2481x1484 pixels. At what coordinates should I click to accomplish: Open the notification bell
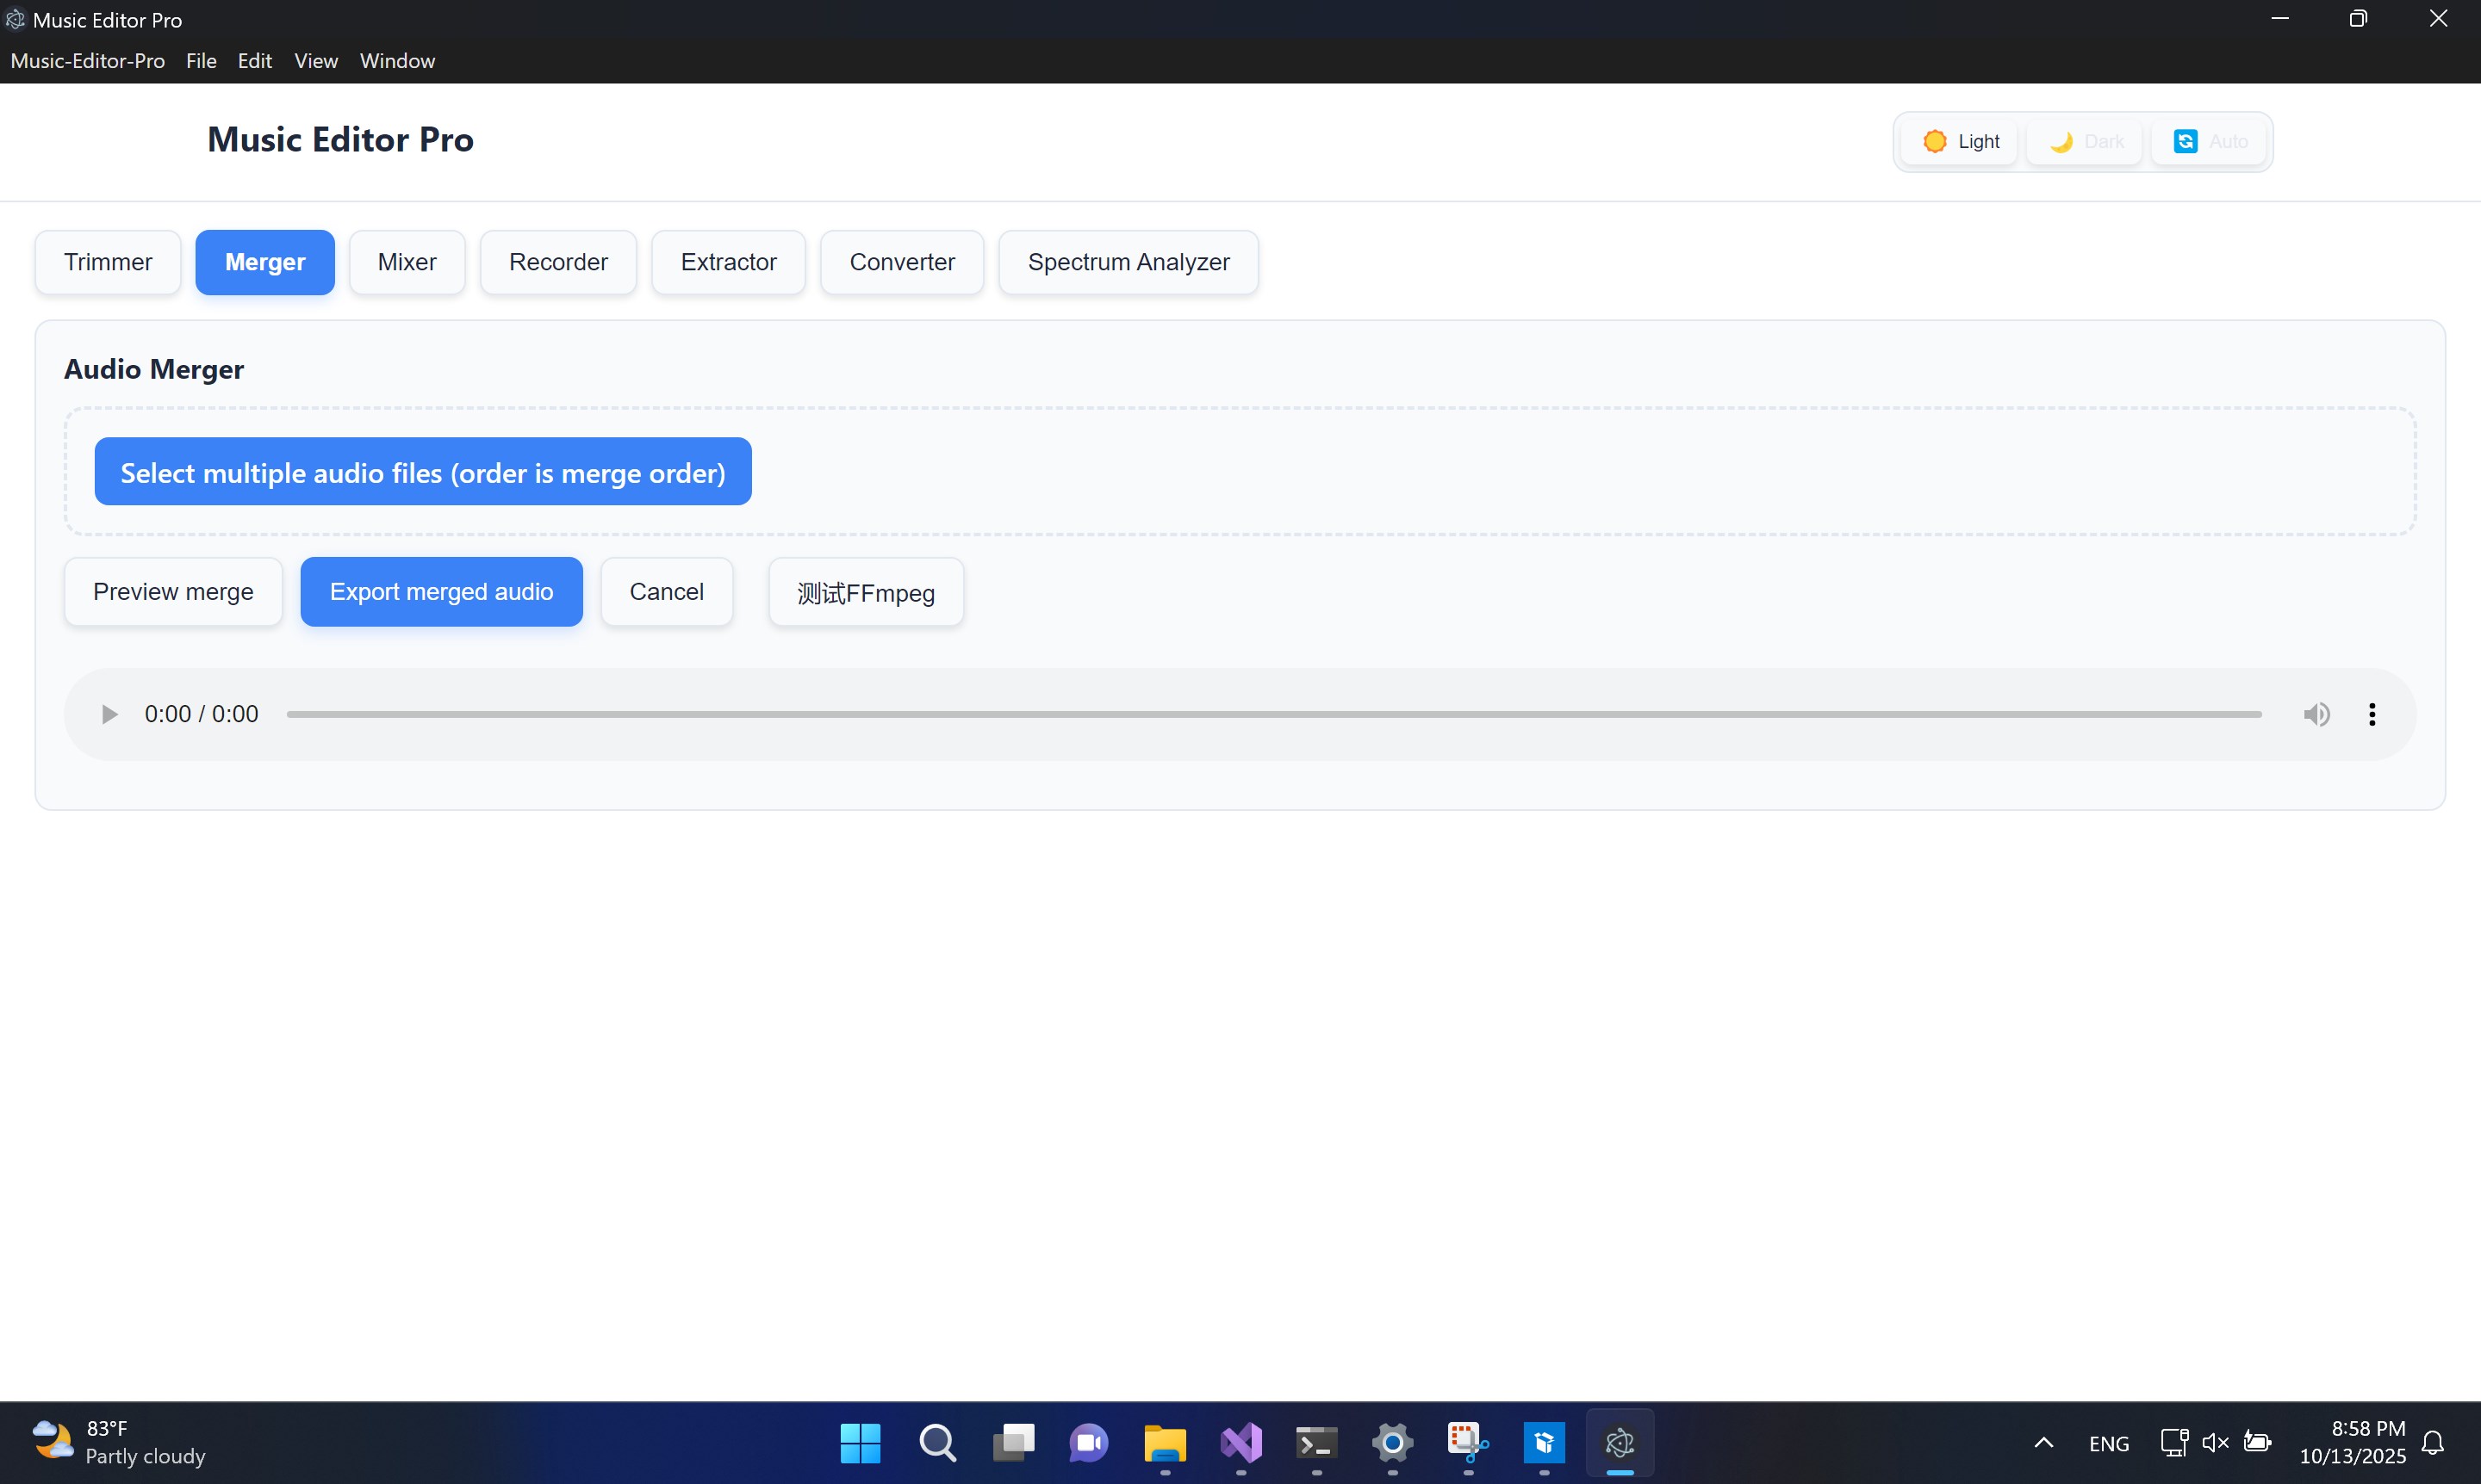click(x=2433, y=1443)
